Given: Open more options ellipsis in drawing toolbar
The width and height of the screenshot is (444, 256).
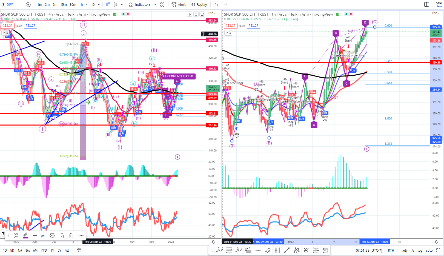Looking at the screenshot, I should click(81, 235).
